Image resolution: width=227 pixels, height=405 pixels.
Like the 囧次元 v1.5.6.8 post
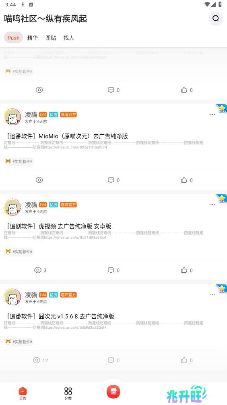point(184,360)
